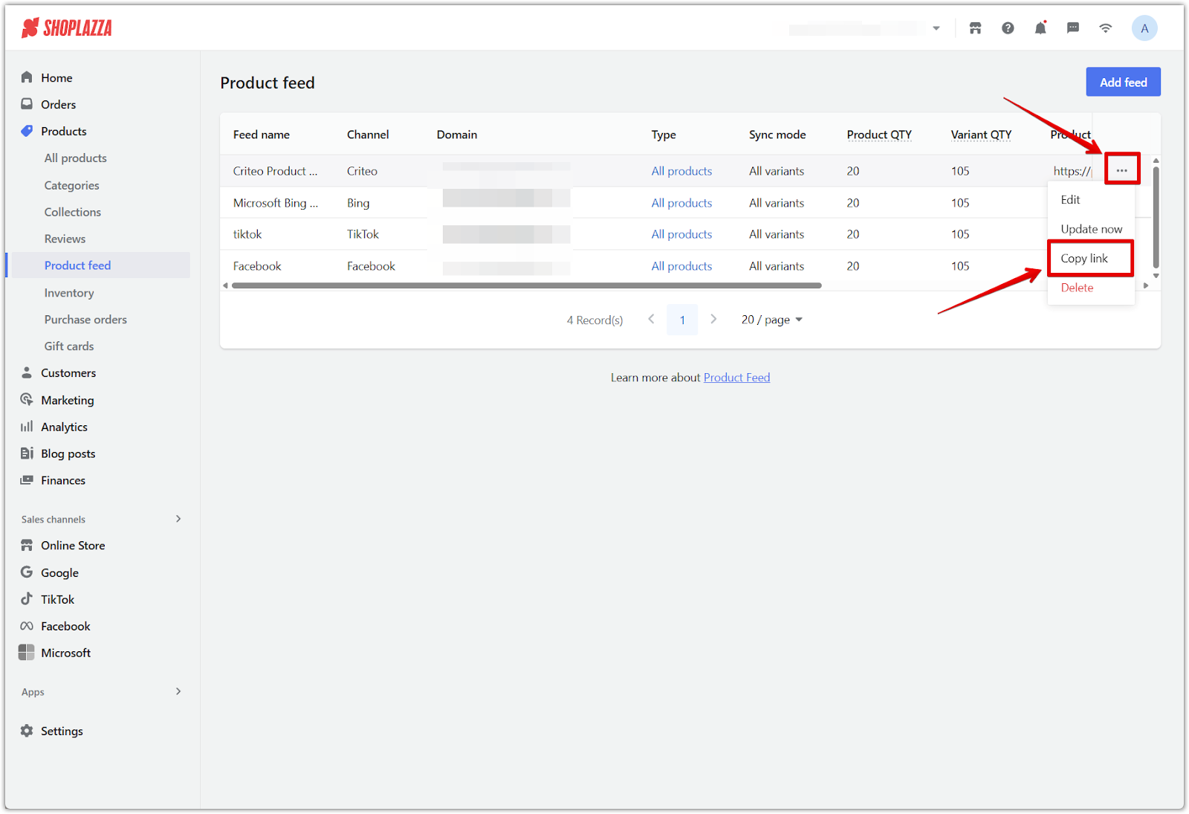The height and width of the screenshot is (814, 1189).
Task: Select the tiktok feed name cell
Action: [x=247, y=234]
